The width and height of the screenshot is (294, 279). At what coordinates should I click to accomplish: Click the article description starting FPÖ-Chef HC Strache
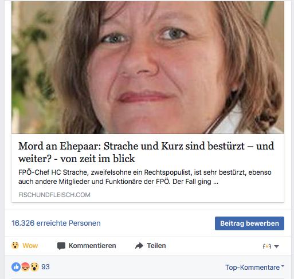coord(145,177)
